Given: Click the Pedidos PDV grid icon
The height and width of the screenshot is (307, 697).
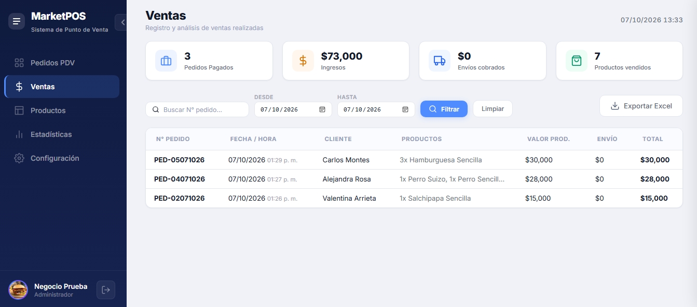Looking at the screenshot, I should (19, 63).
